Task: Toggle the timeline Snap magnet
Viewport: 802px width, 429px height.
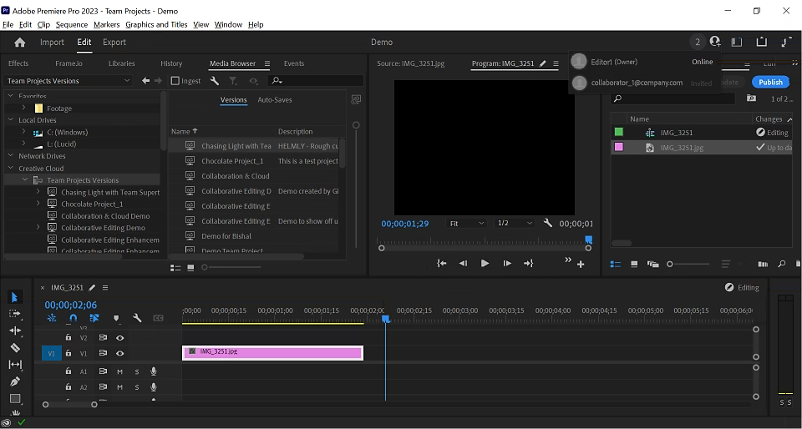Action: (73, 318)
